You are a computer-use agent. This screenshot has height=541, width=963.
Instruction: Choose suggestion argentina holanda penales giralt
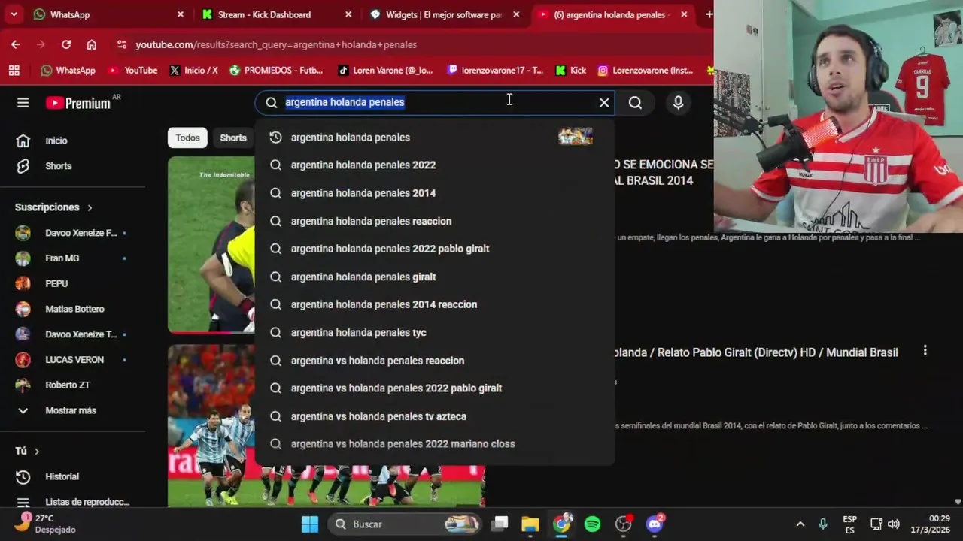434,277
